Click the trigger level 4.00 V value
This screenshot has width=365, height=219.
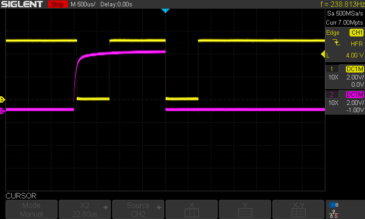pos(355,55)
